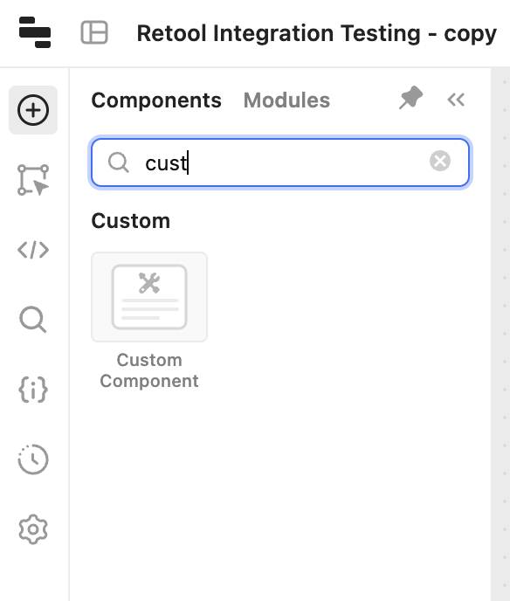Click the magnifier icon inside search box
Screen dimensions: 510x601
click(119, 162)
